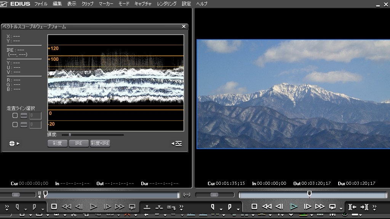Open the loop playback dropdown arrow in recorder
Viewport: 390px width, 219px height.
point(341,209)
